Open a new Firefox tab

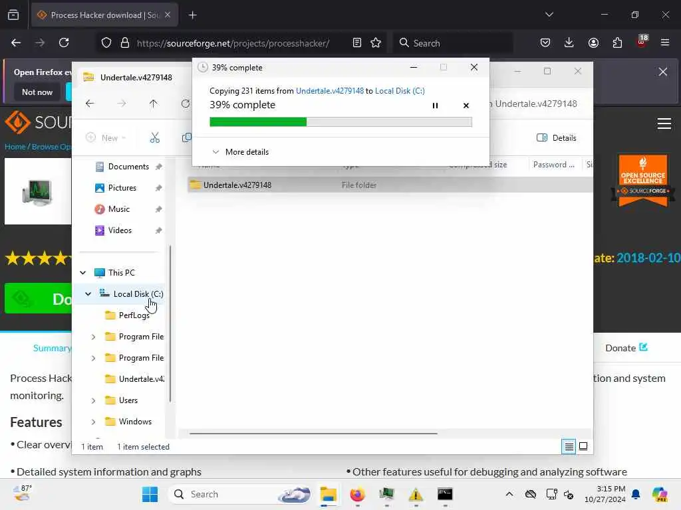point(193,15)
